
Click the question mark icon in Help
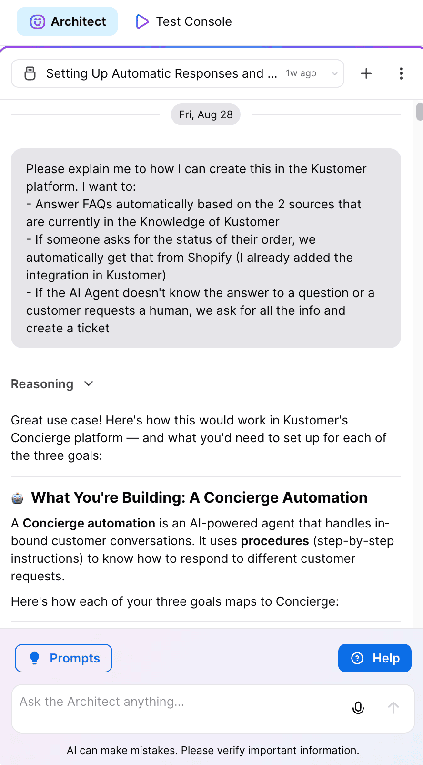coord(357,658)
